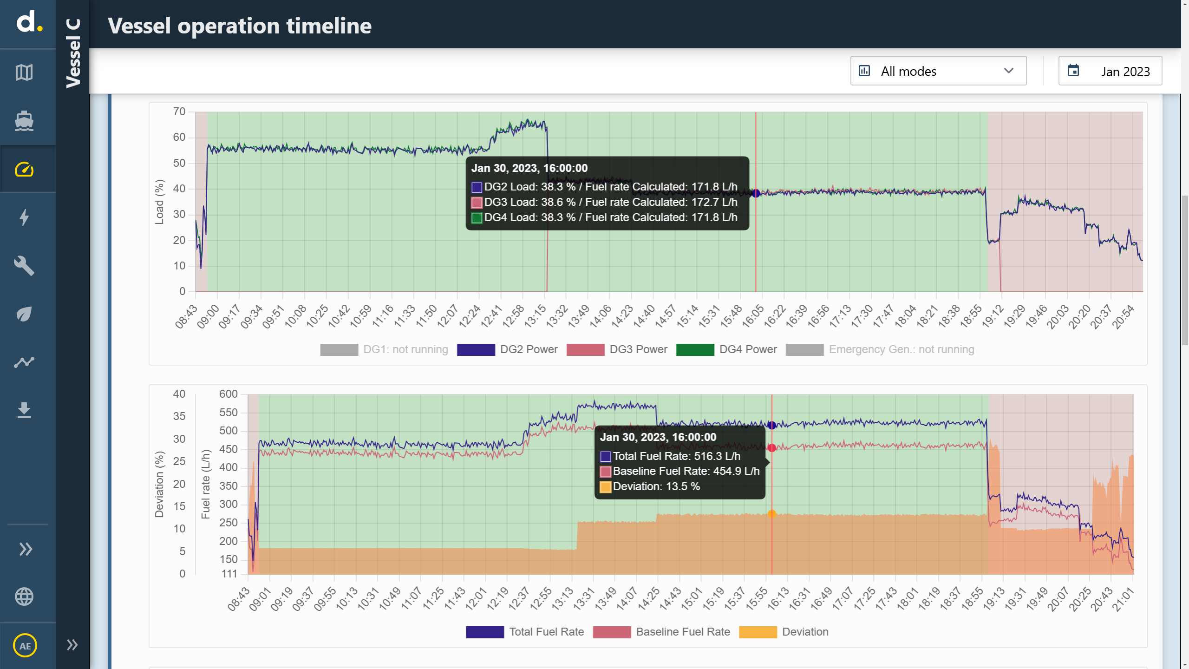This screenshot has height=669, width=1189.
Task: Open the map view icon in sidebar
Action: (x=24, y=72)
